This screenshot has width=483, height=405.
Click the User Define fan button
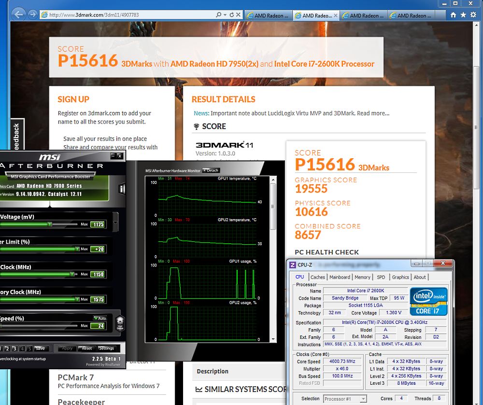tap(120, 323)
